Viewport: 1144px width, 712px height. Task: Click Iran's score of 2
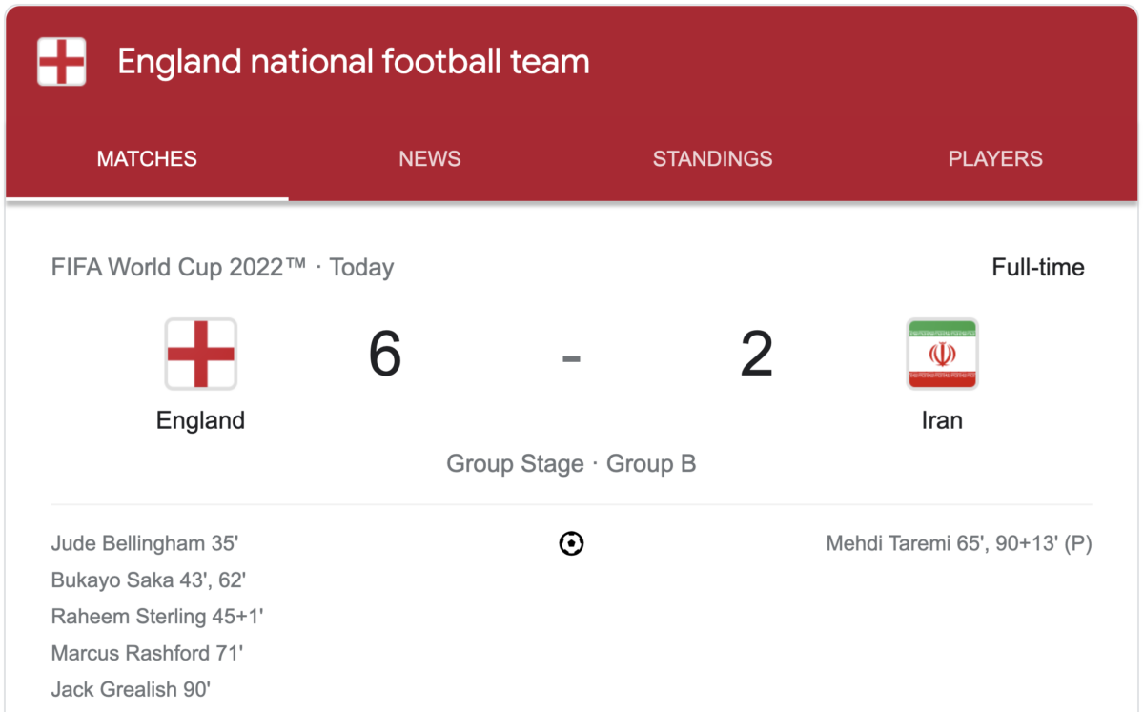point(757,354)
